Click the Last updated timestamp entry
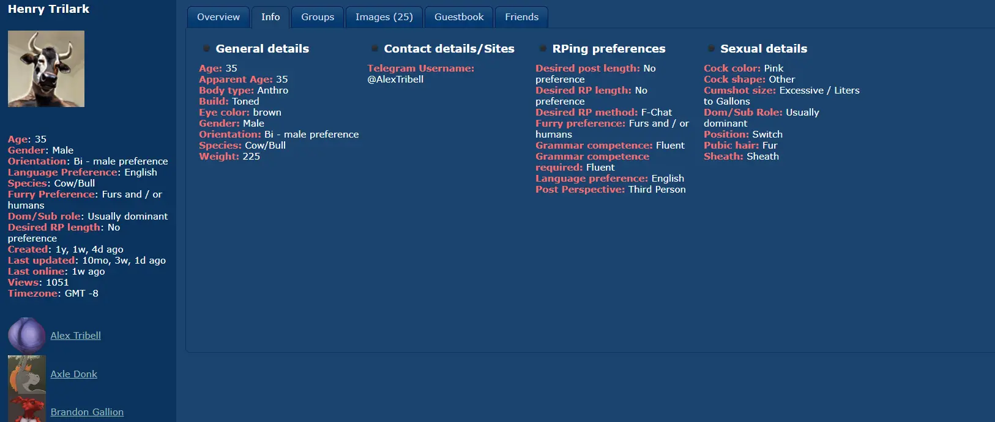This screenshot has height=422, width=995. click(87, 261)
